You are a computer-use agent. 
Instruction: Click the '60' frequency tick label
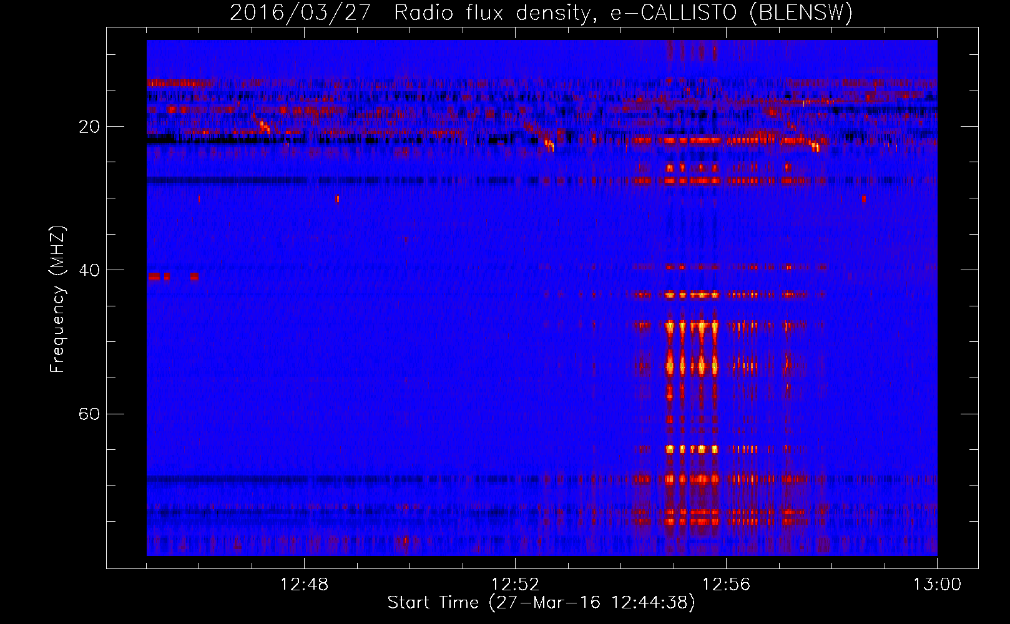(89, 414)
